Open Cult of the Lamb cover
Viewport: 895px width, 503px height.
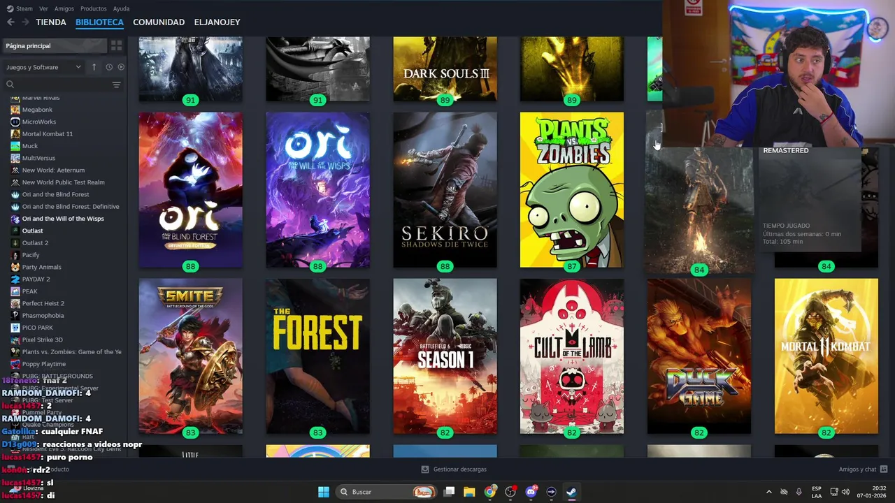[572, 356]
